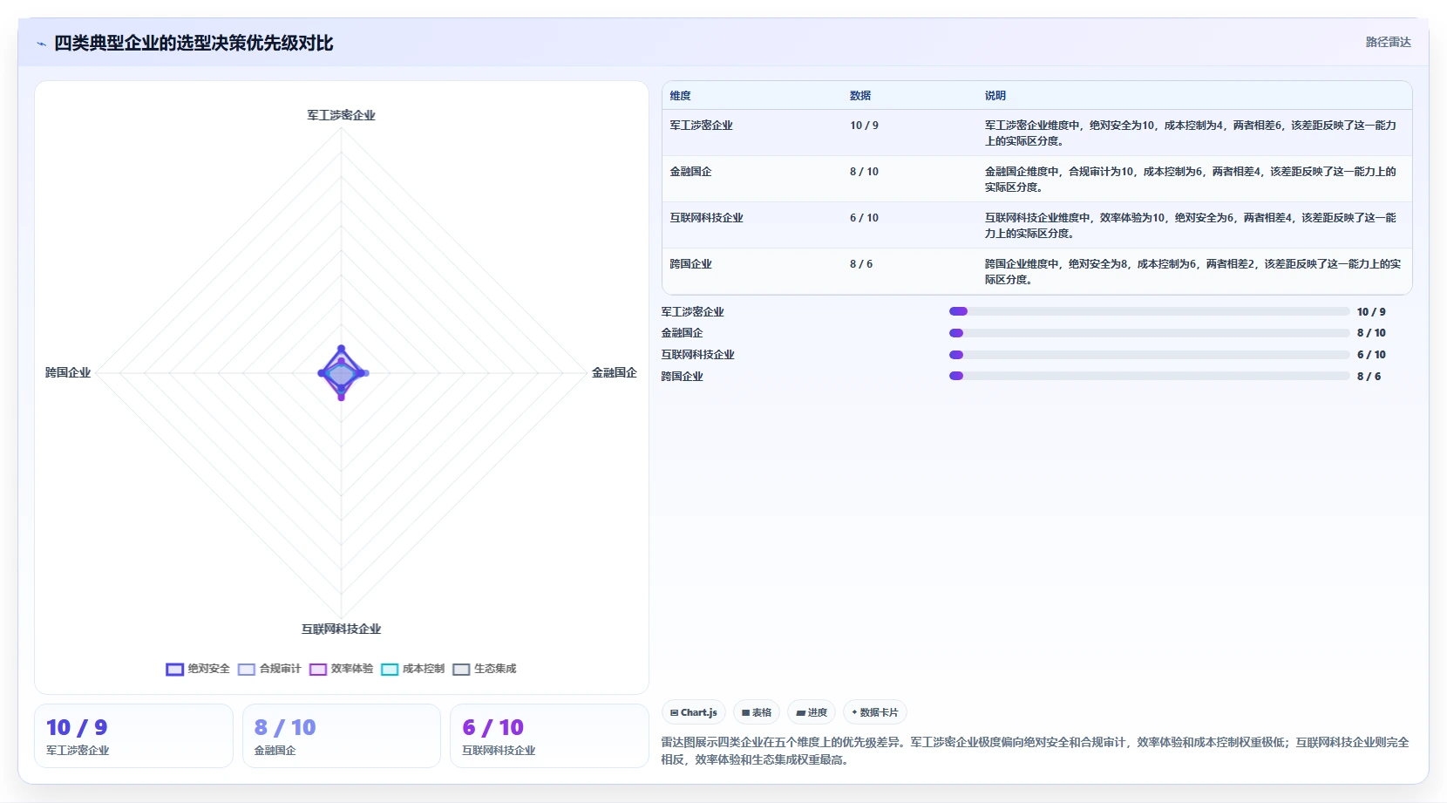
Task: Toggle the 效率体验 legend item
Action: [x=341, y=669]
